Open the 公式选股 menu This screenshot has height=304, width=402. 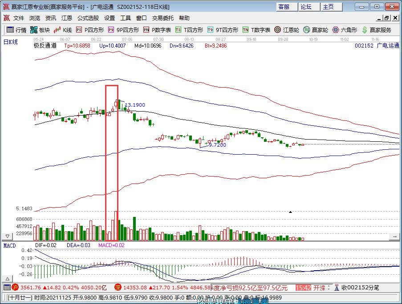[88, 18]
